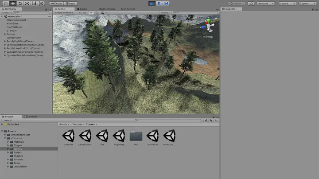
Task: Click Search by Label icon
Action: click(x=211, y=121)
